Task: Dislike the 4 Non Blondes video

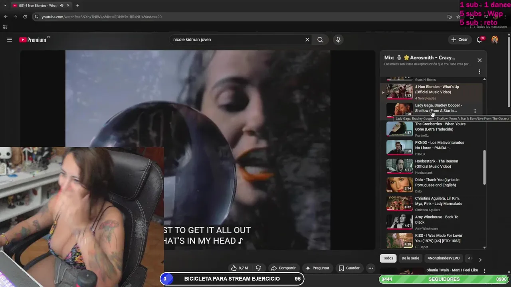Action: (258, 268)
